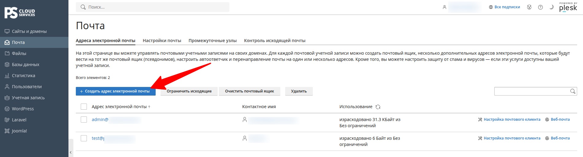Open the All subscriptions switcher
This screenshot has height=157, width=583.
coord(504,7)
